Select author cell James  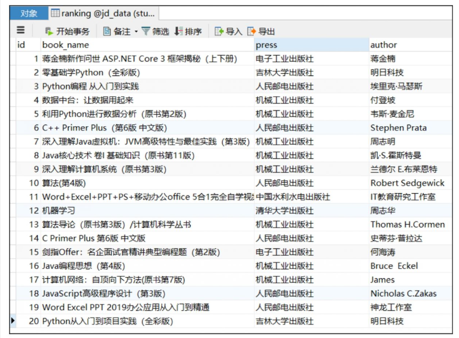click(x=411, y=279)
